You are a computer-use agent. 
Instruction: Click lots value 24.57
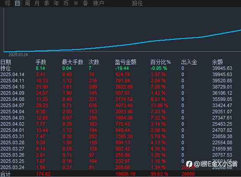(x=42, y=93)
